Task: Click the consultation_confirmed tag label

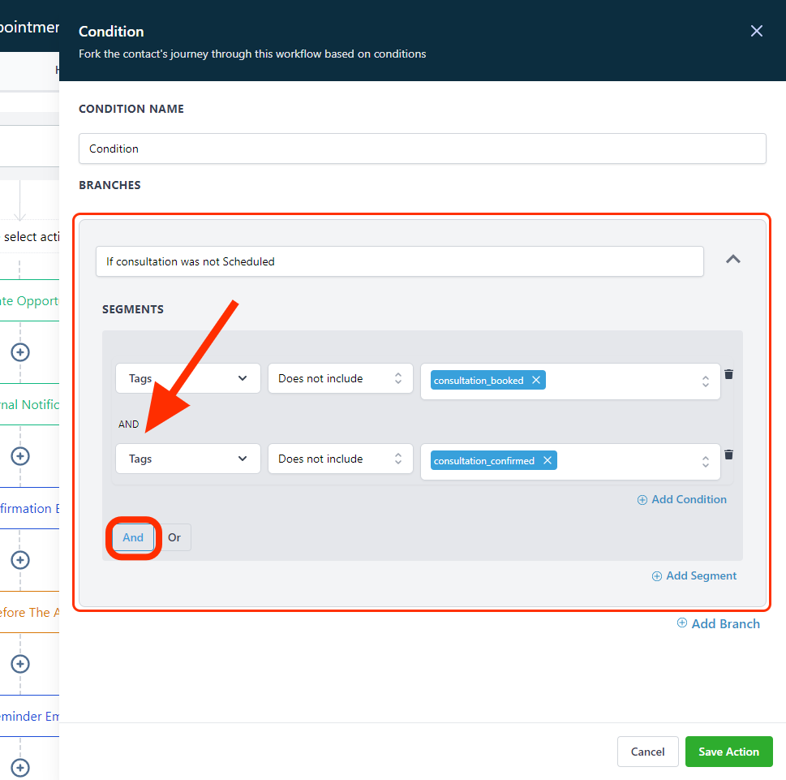Action: 483,460
